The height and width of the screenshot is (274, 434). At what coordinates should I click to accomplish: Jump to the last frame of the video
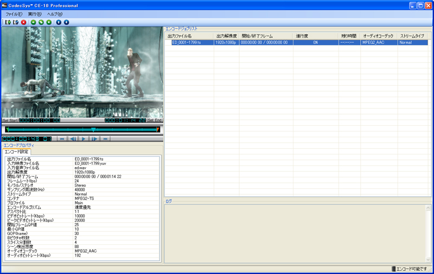coord(105,139)
